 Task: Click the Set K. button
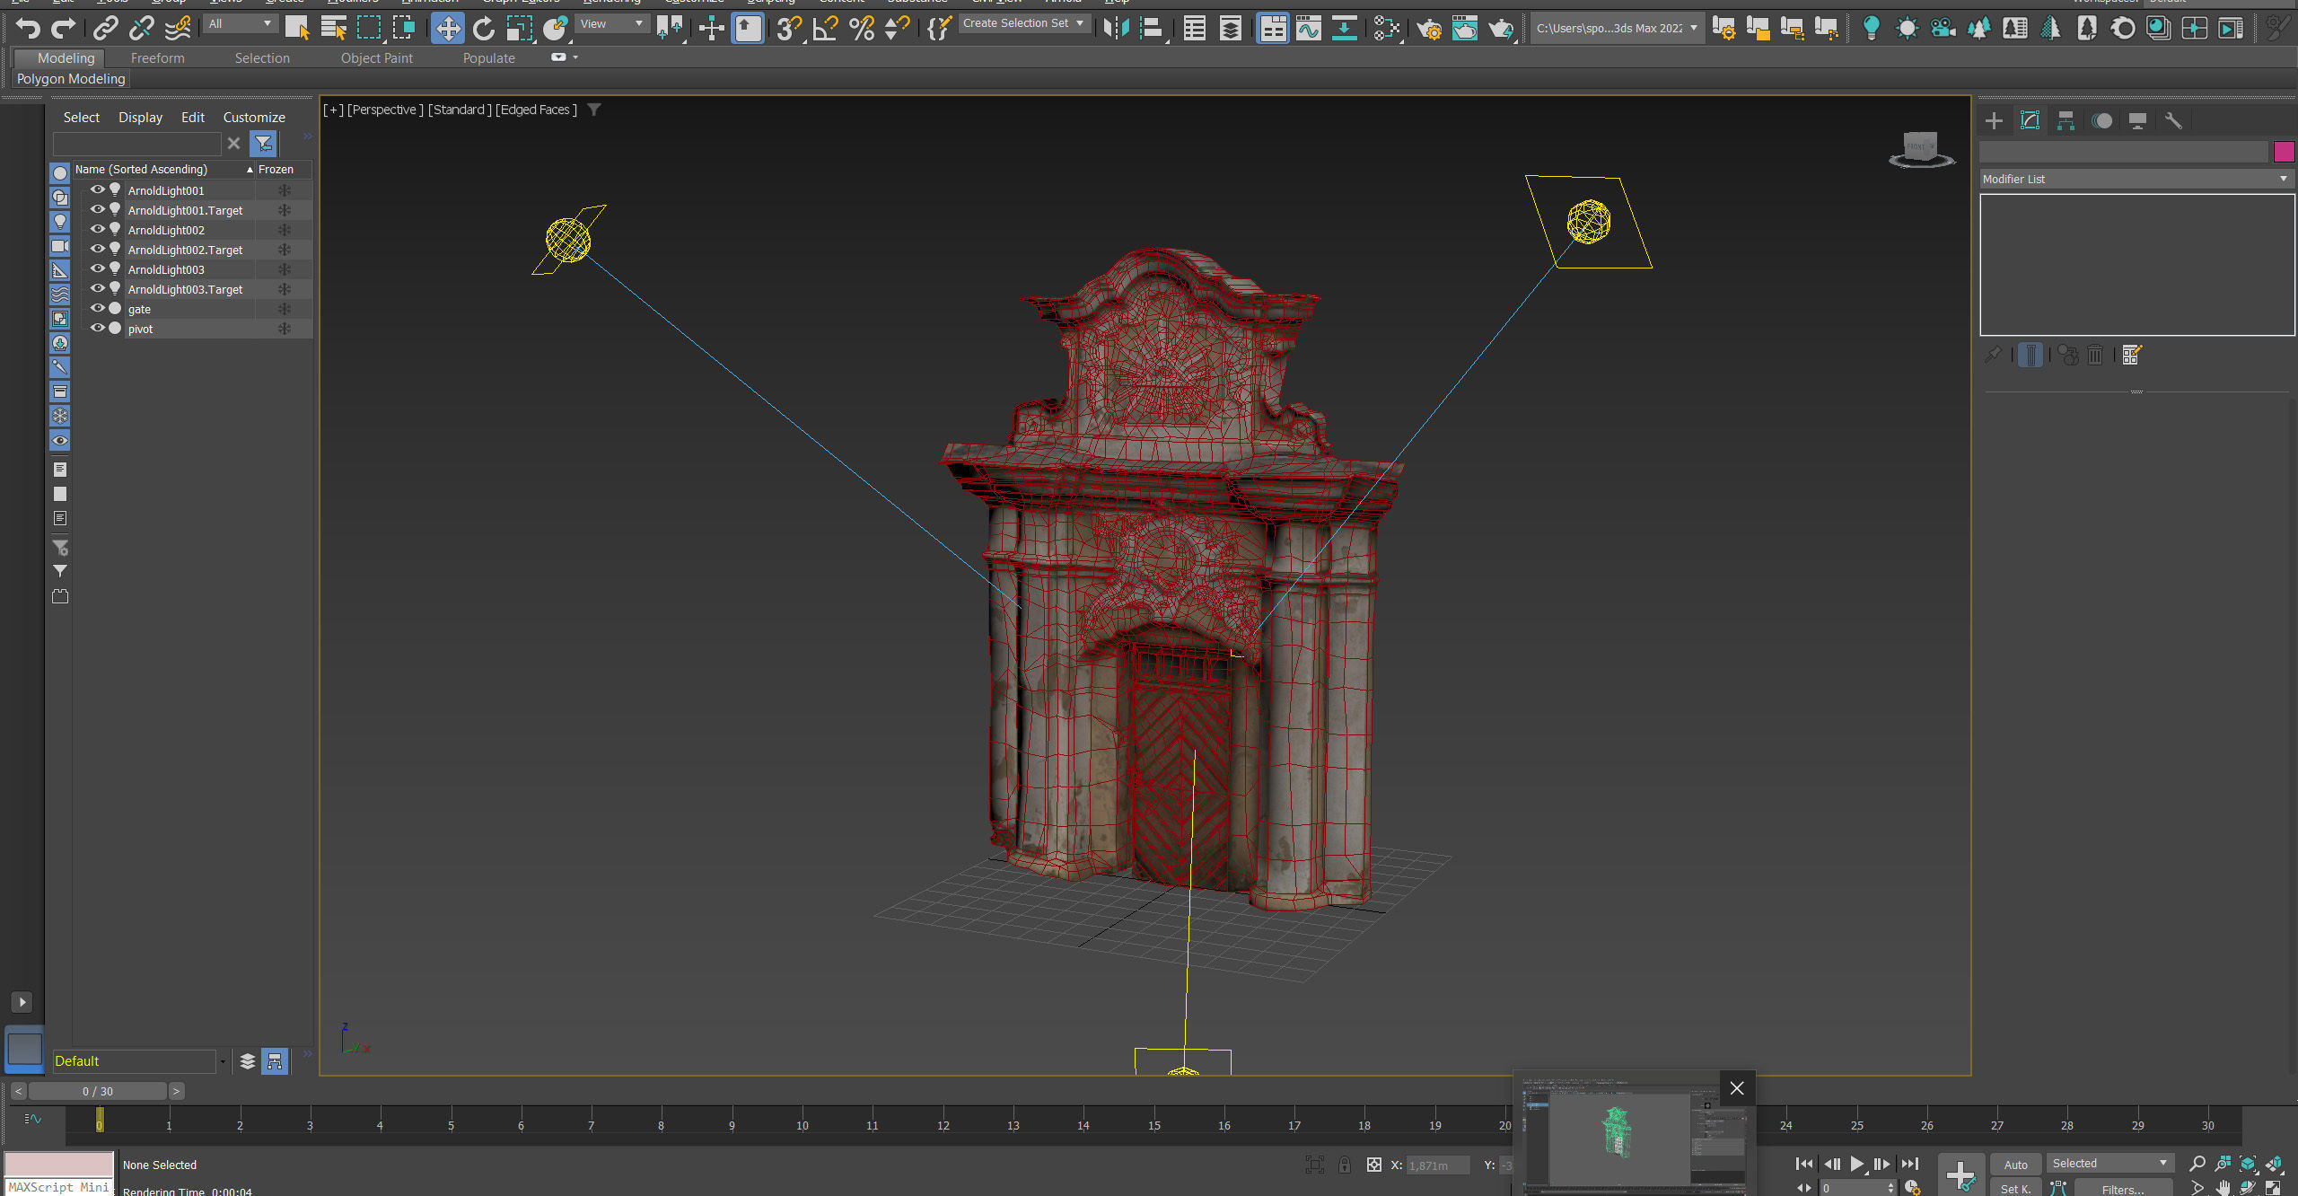pos(2015,1188)
